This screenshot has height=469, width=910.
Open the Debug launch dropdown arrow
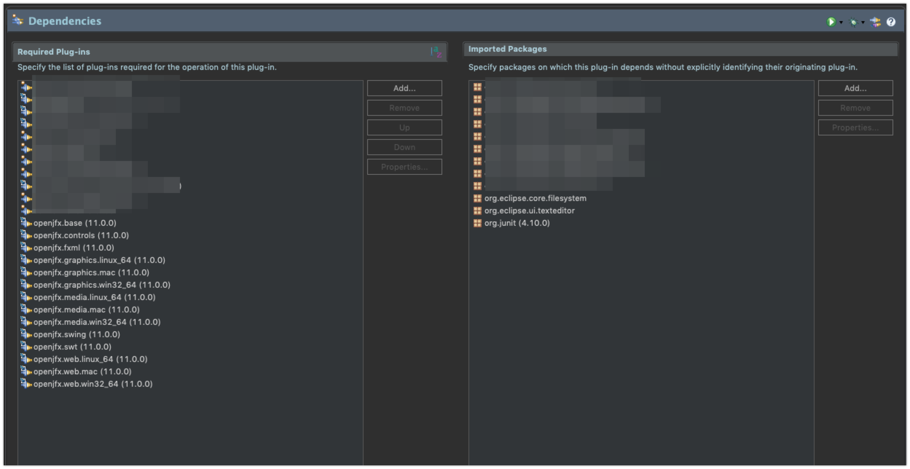(863, 23)
